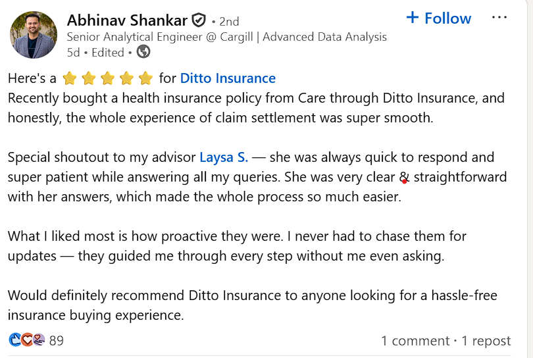Open the three-dot post options menu
Image resolution: width=533 pixels, height=358 pixels.
click(x=499, y=18)
